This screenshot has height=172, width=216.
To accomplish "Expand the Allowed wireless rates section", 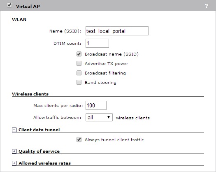I will point(14,163).
